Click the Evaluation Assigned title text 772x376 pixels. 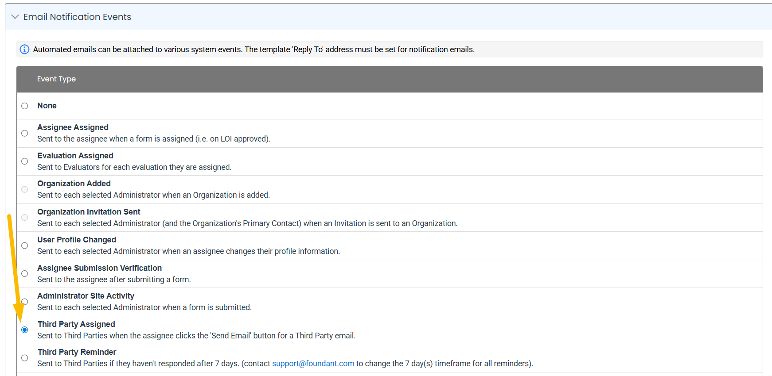click(x=75, y=156)
